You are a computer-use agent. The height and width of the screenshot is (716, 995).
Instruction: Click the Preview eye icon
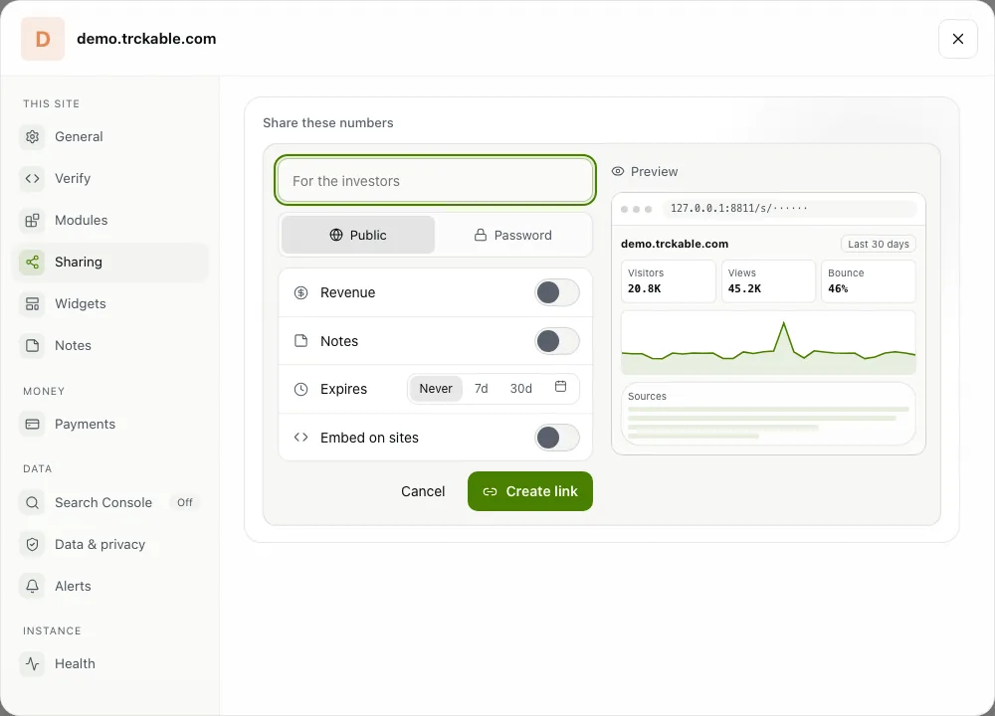tap(618, 171)
